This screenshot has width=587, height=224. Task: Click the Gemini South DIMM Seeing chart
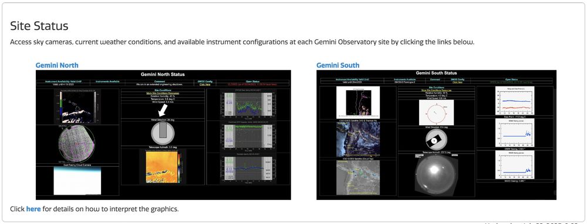514,133
